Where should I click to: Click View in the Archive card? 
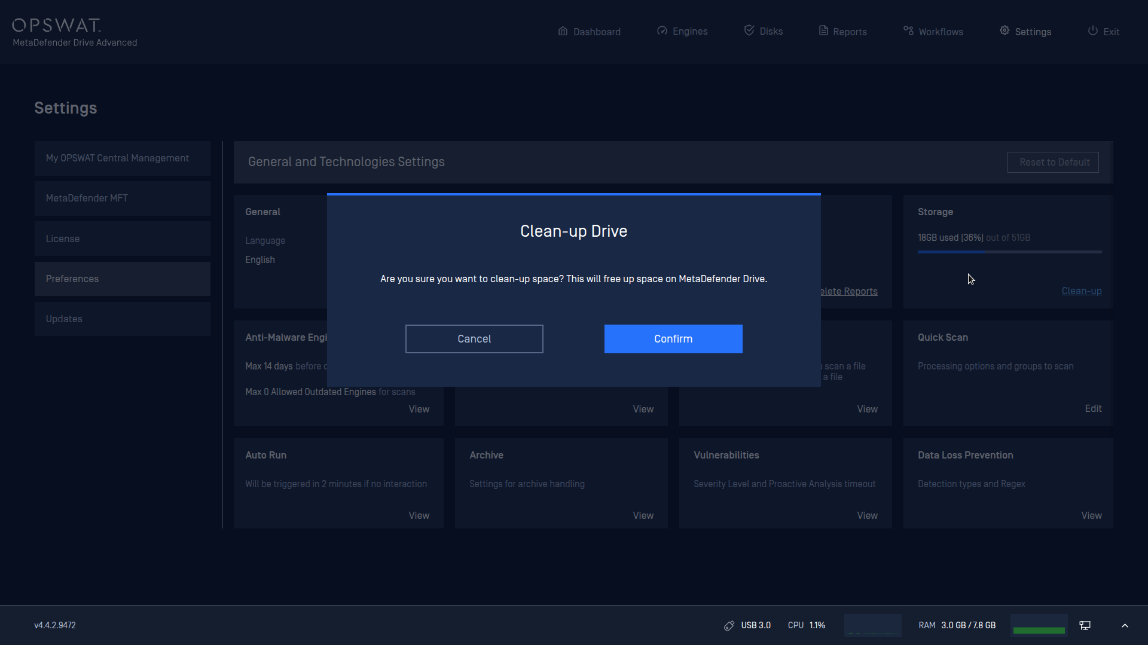[643, 516]
